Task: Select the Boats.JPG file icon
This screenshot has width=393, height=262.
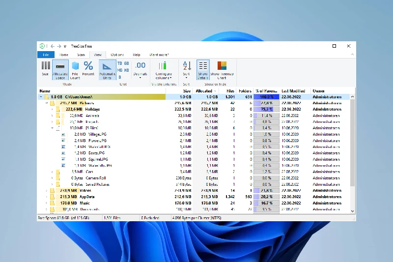Action: (63, 153)
